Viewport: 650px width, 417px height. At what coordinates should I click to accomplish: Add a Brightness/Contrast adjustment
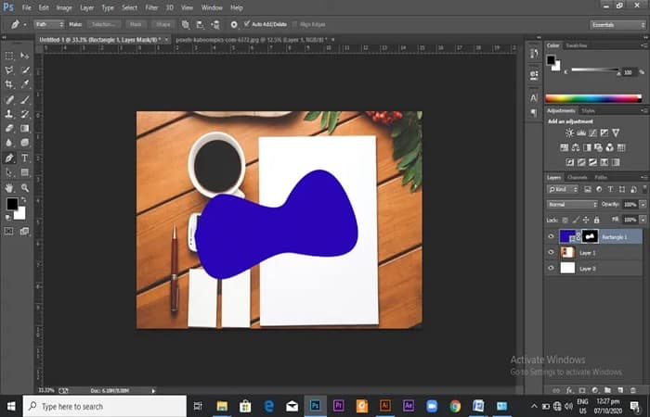pyautogui.click(x=570, y=133)
